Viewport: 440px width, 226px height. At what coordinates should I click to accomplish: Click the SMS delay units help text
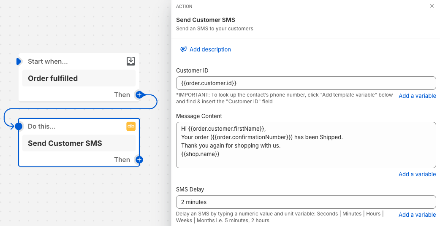[x=280, y=217]
